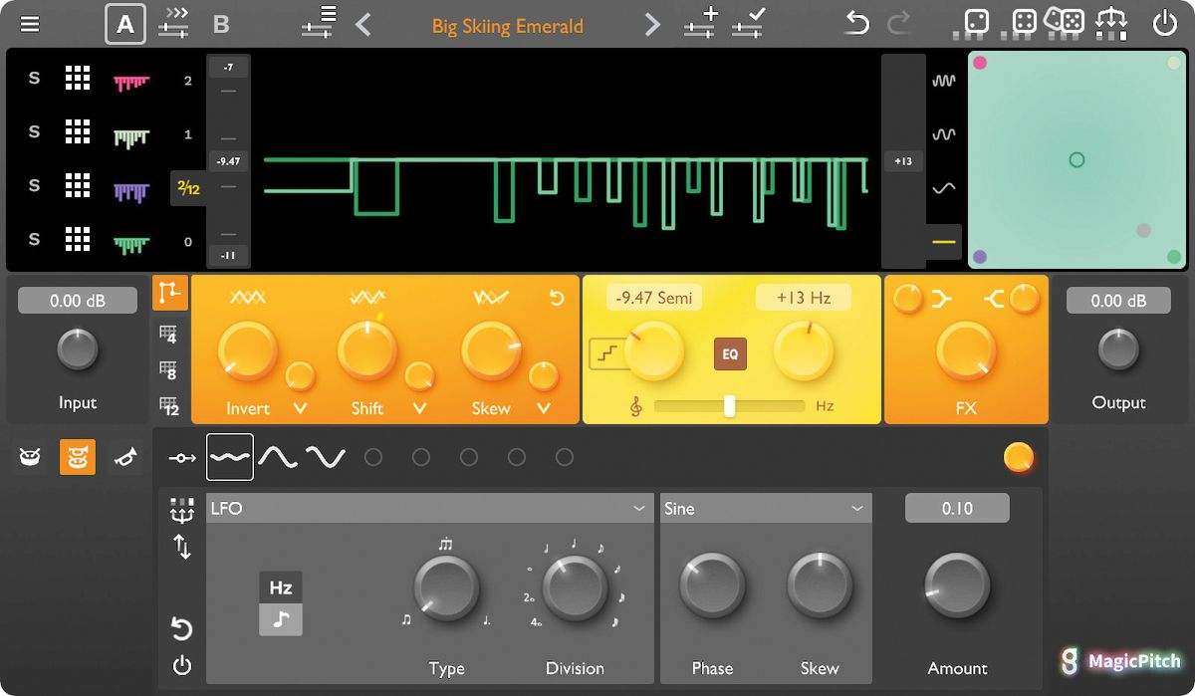The image size is (1195, 696).
Task: Switch to preset slot B
Action: [x=220, y=24]
